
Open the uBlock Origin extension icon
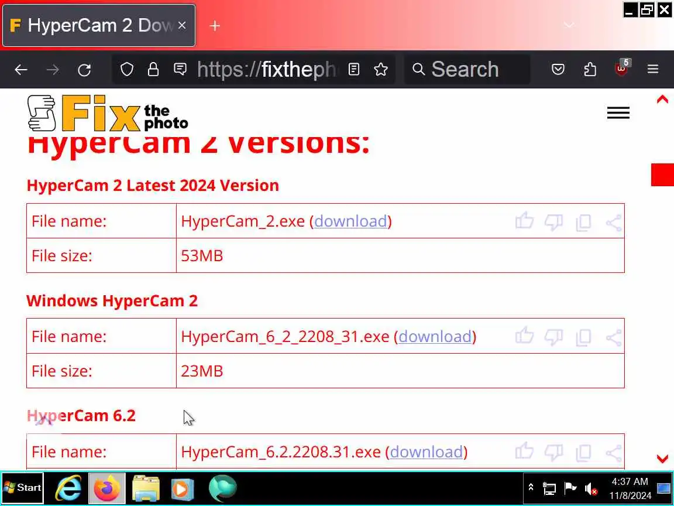(x=621, y=68)
